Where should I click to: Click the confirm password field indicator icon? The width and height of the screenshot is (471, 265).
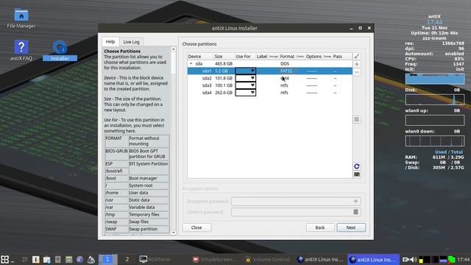pos(355,212)
